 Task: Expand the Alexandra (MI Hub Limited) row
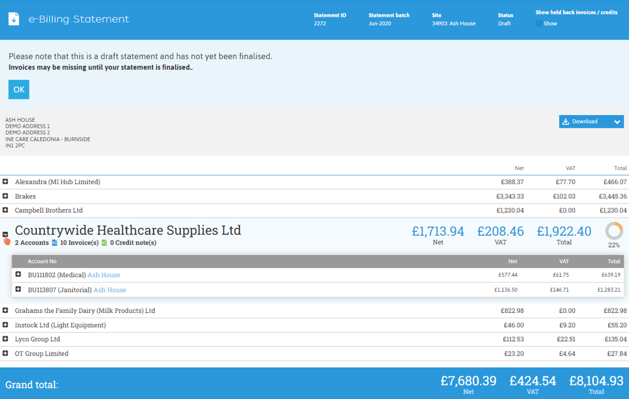5,181
